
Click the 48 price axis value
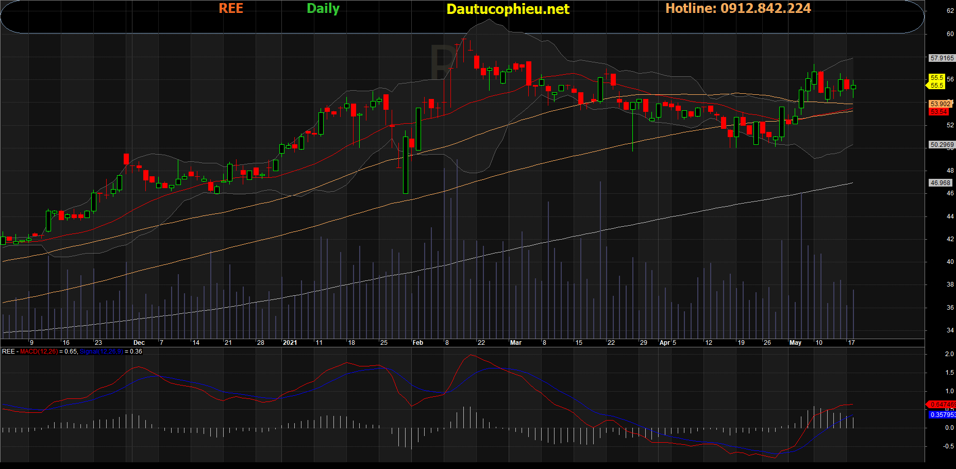pos(950,171)
